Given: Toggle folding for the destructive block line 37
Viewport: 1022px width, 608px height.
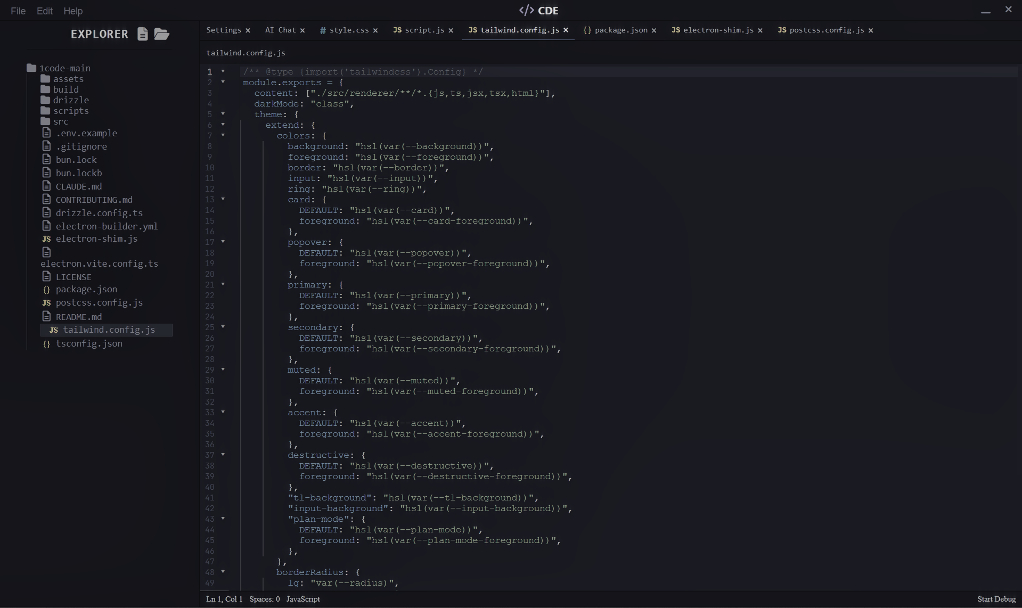Looking at the screenshot, I should click(223, 455).
